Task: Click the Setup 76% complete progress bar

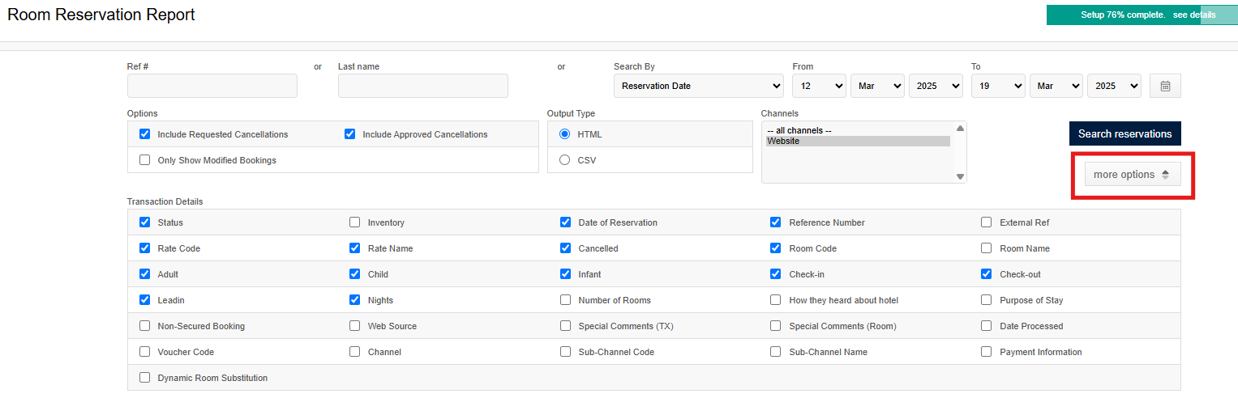Action: point(1142,15)
